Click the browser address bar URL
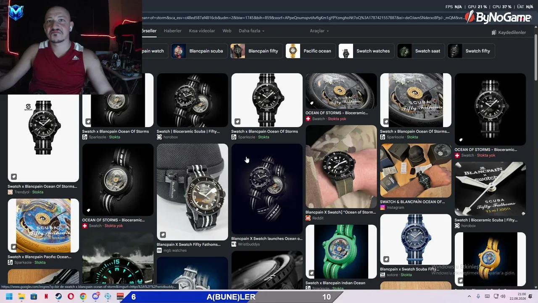This screenshot has height=303, width=538. tap(303, 18)
